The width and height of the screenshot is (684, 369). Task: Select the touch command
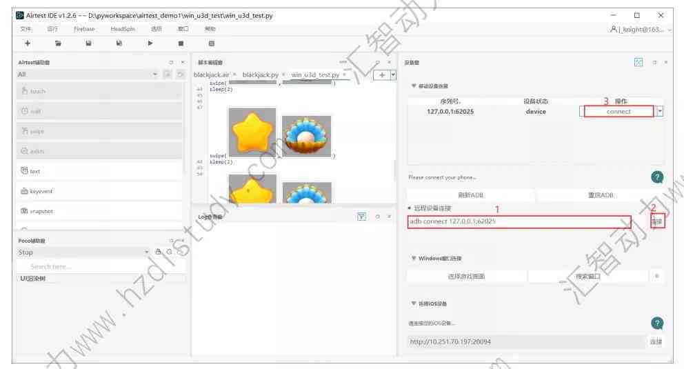[99, 91]
